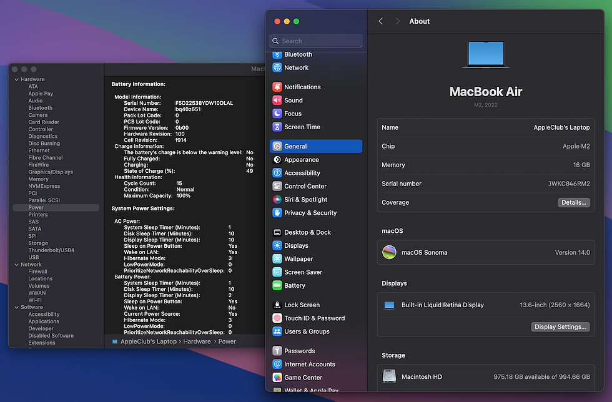Open the Users & Groups icon

(277, 331)
